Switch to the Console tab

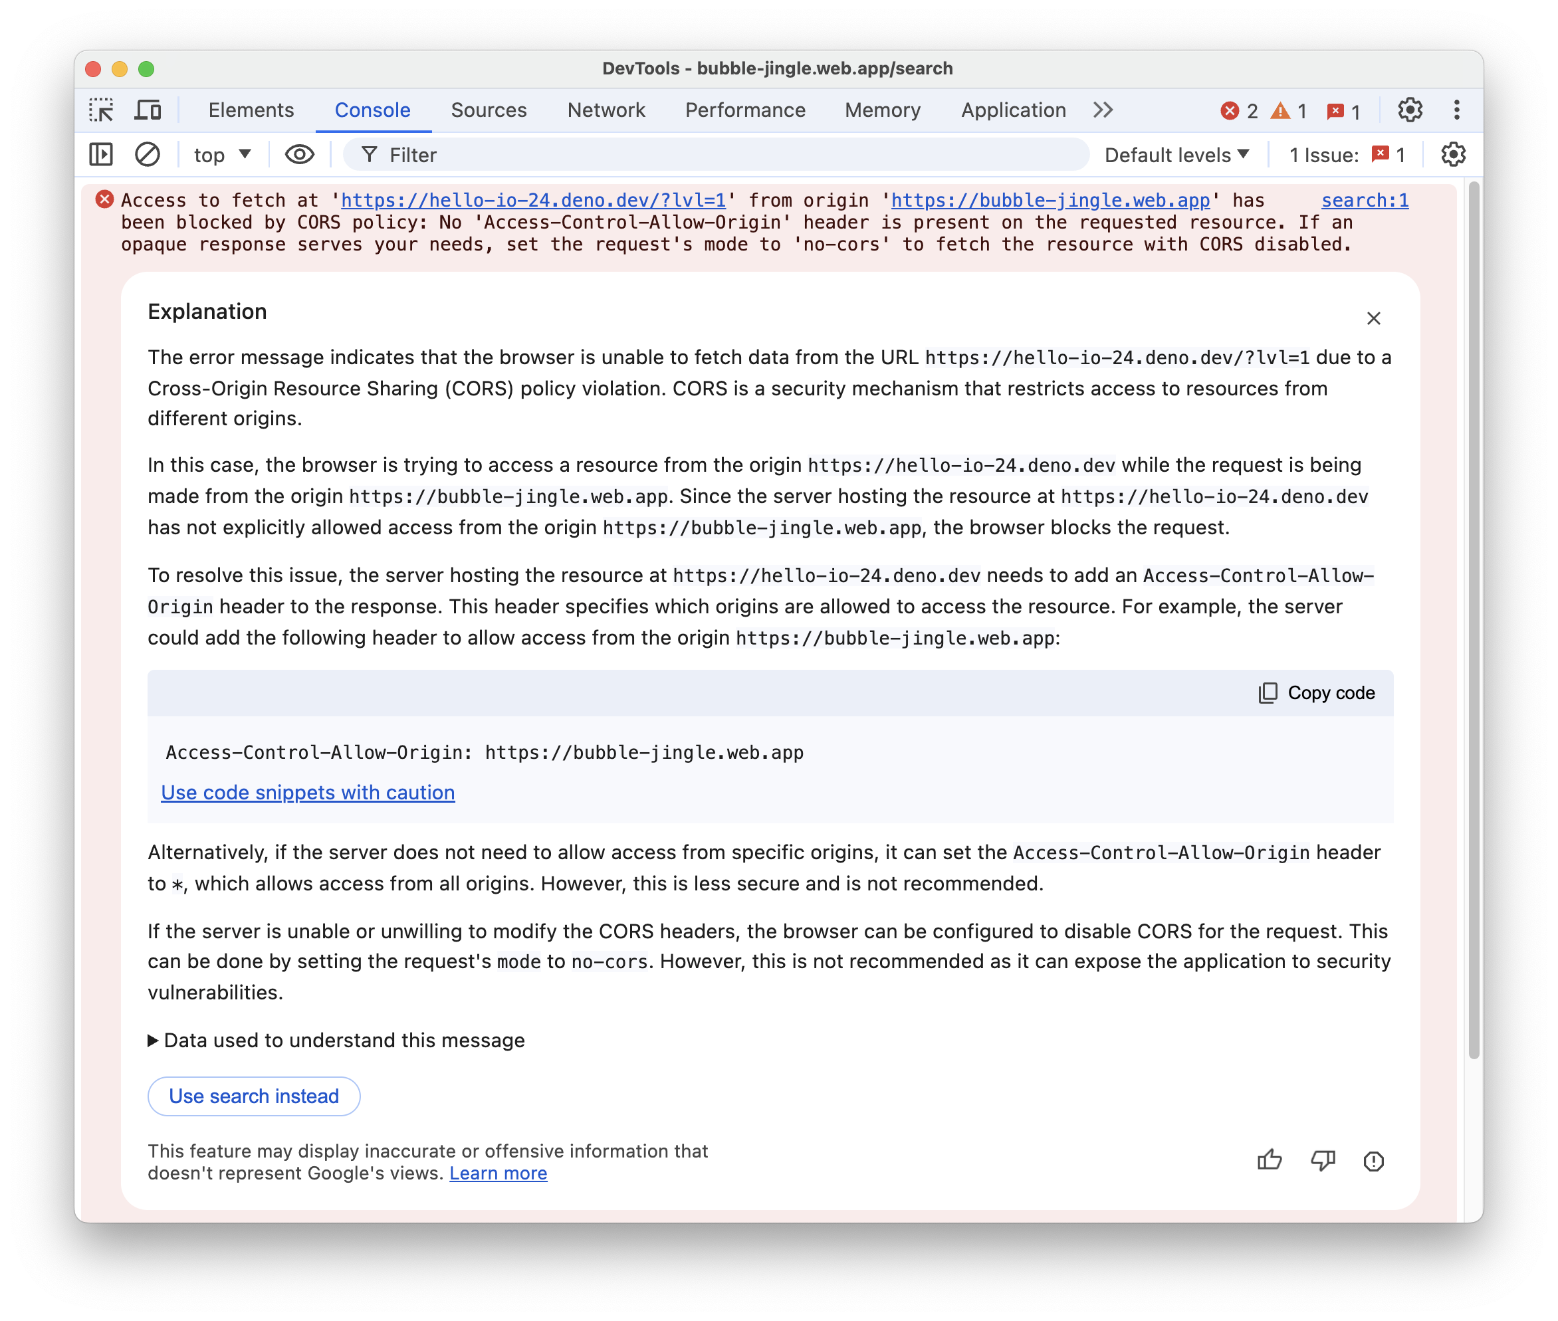click(372, 110)
